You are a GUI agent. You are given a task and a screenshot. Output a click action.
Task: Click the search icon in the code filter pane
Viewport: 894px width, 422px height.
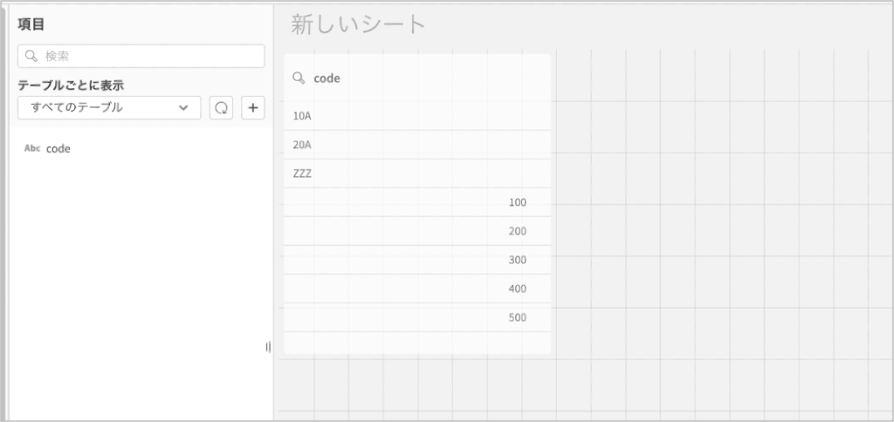pos(299,78)
